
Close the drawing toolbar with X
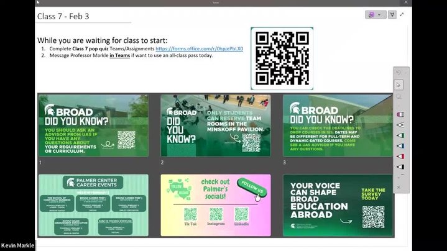[x=399, y=187]
